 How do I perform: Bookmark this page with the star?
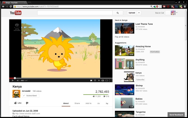(160, 6)
